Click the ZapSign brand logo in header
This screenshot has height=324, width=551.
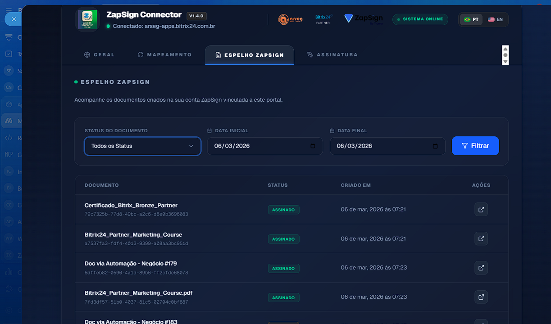tap(363, 19)
